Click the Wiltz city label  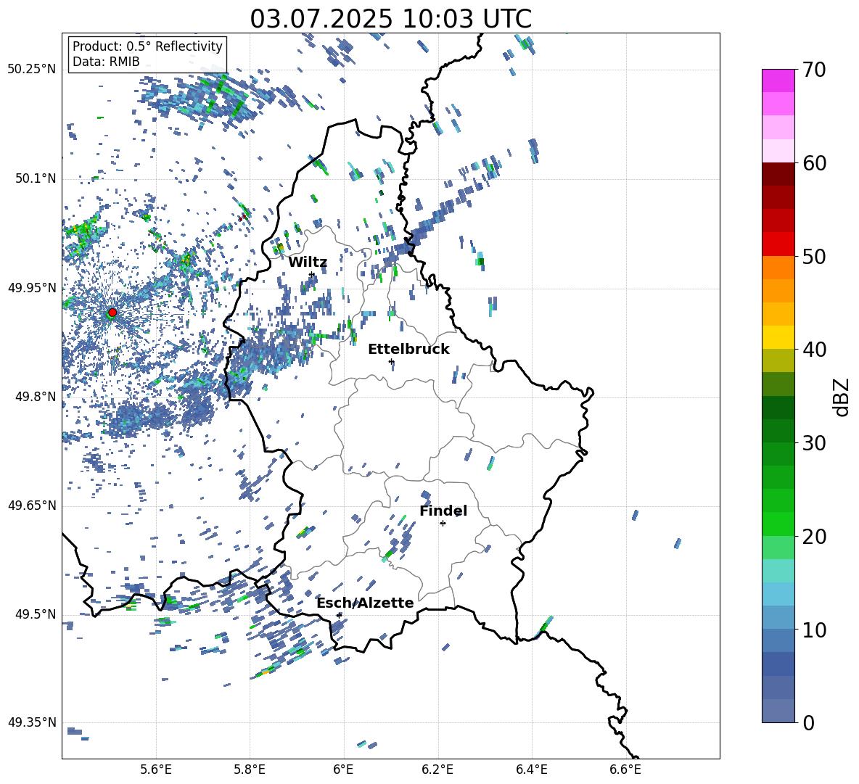[x=308, y=263]
